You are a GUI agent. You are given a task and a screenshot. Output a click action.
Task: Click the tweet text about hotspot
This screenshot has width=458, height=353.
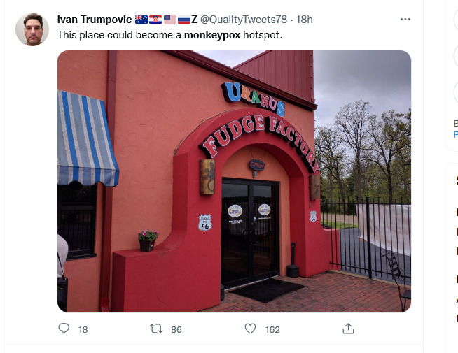(x=169, y=35)
